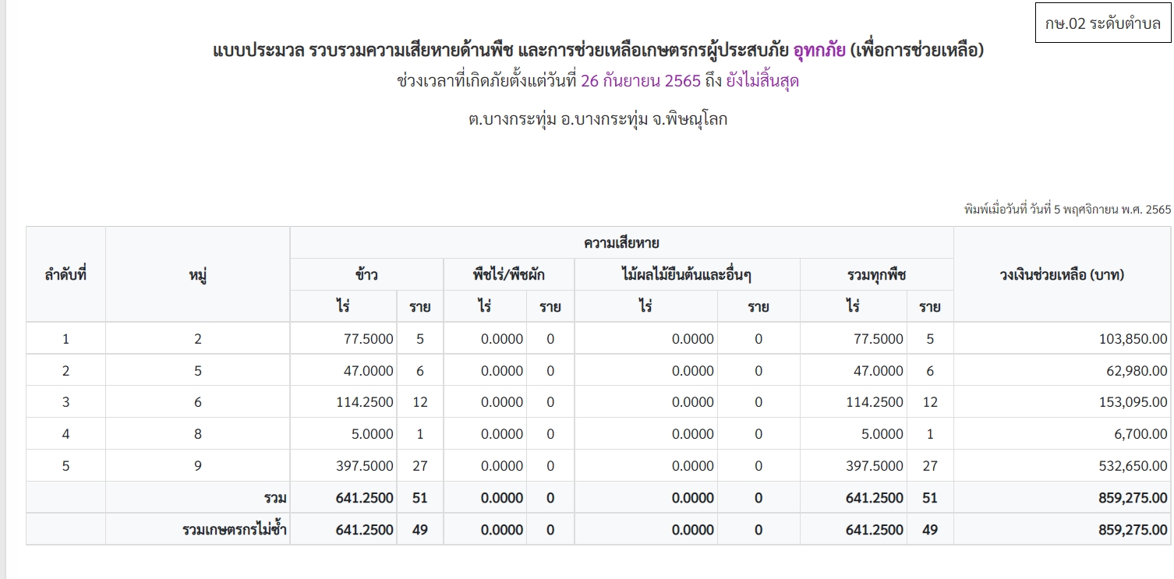Click the กษ.02 ระดับตำบล form label box
1174x579 pixels.
[1103, 23]
